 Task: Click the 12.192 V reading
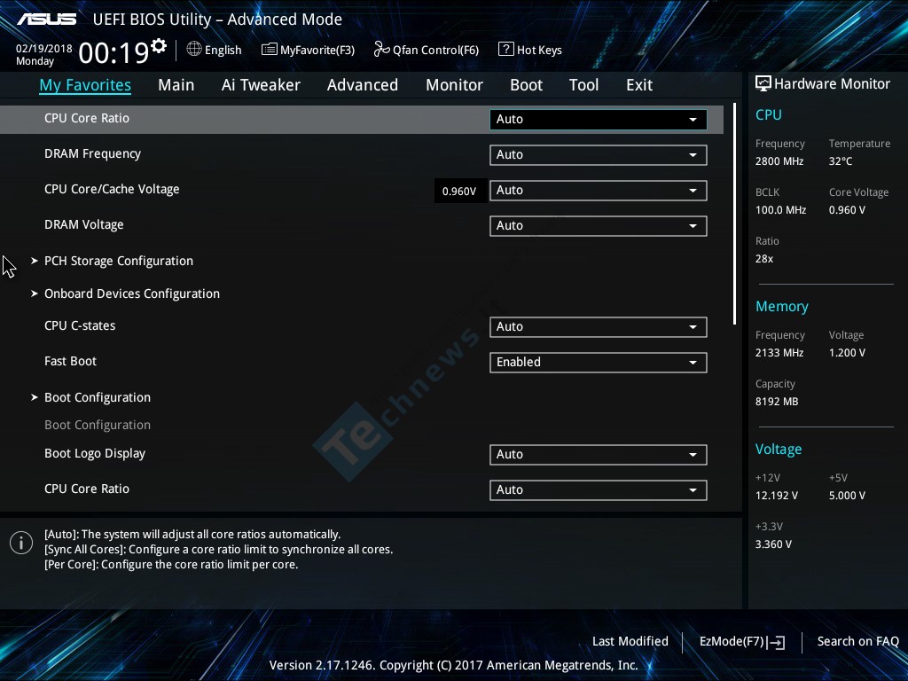point(777,496)
